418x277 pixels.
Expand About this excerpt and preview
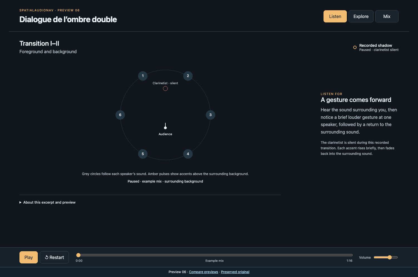(x=48, y=202)
